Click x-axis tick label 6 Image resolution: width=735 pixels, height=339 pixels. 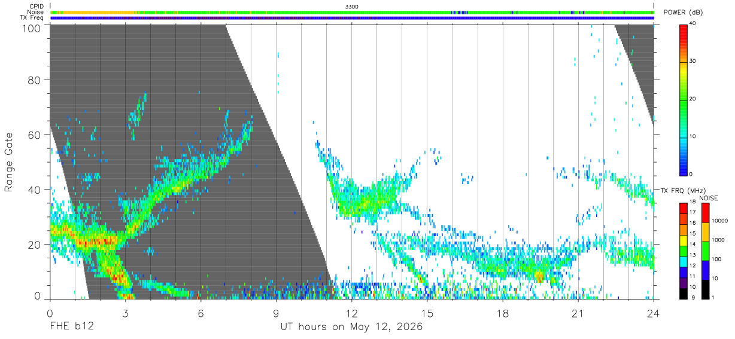click(x=201, y=313)
